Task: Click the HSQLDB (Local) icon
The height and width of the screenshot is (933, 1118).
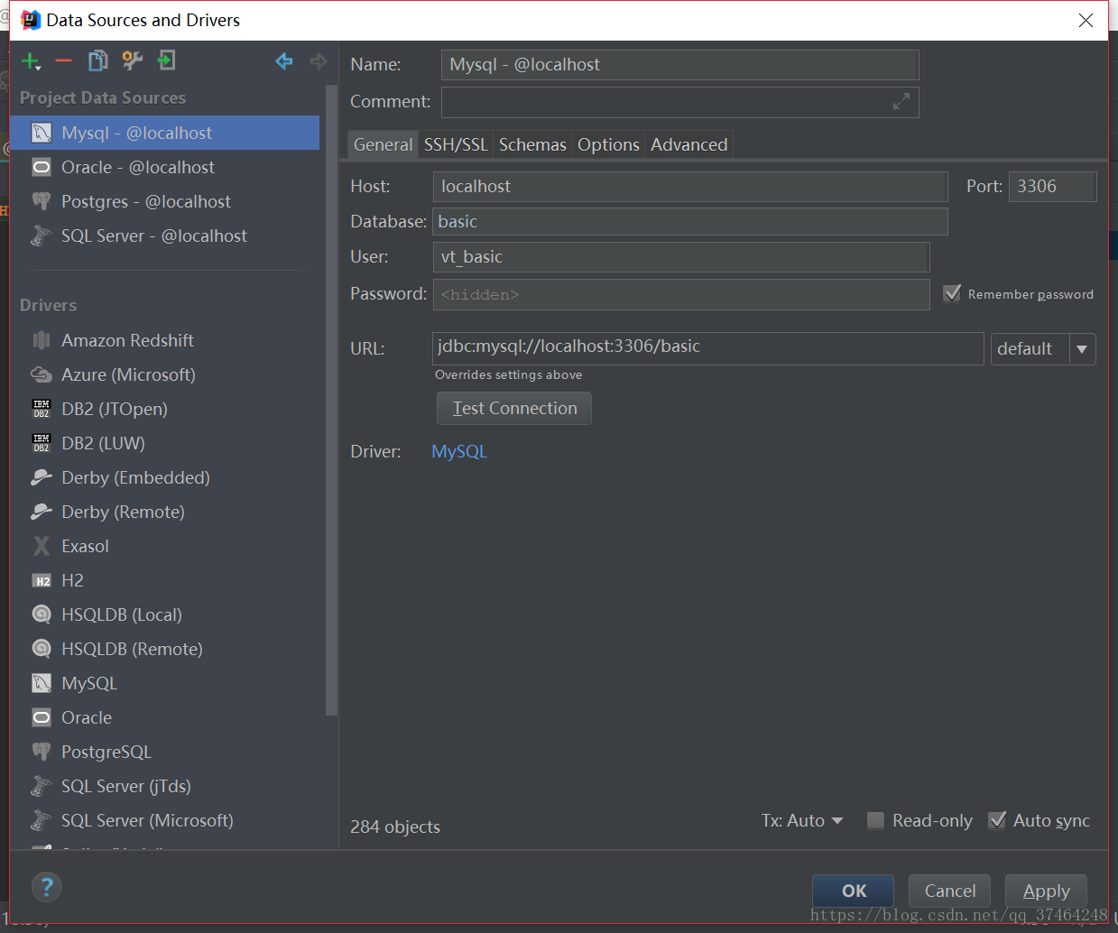Action: pyautogui.click(x=42, y=614)
